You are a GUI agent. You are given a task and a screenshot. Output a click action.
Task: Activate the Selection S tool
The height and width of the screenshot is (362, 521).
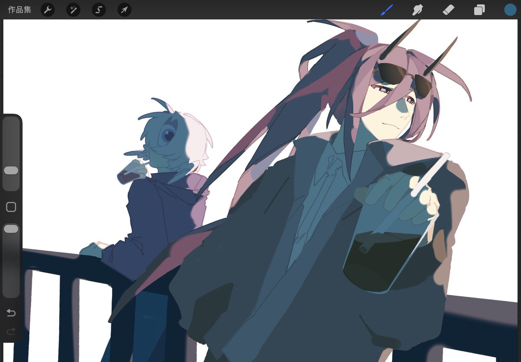coord(99,10)
